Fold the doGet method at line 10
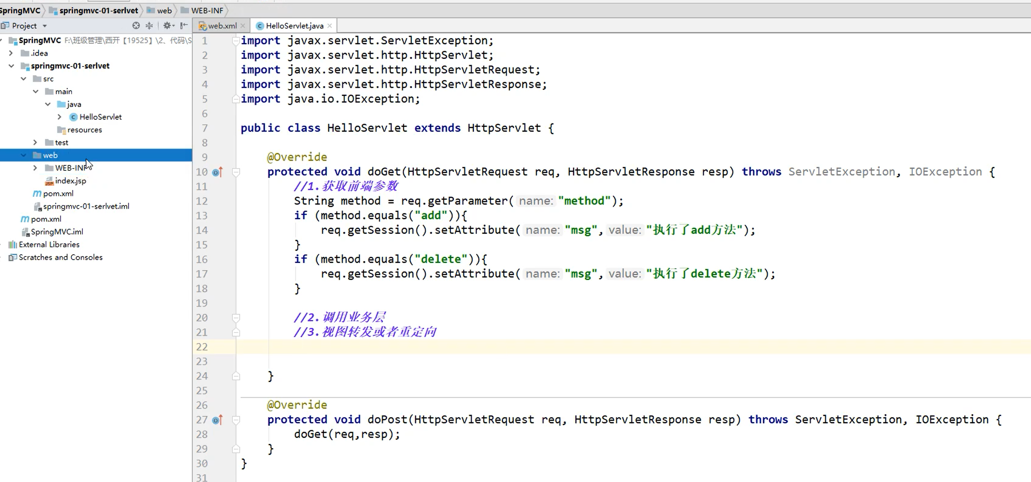Screen dimensions: 1031x482 [x=236, y=172]
